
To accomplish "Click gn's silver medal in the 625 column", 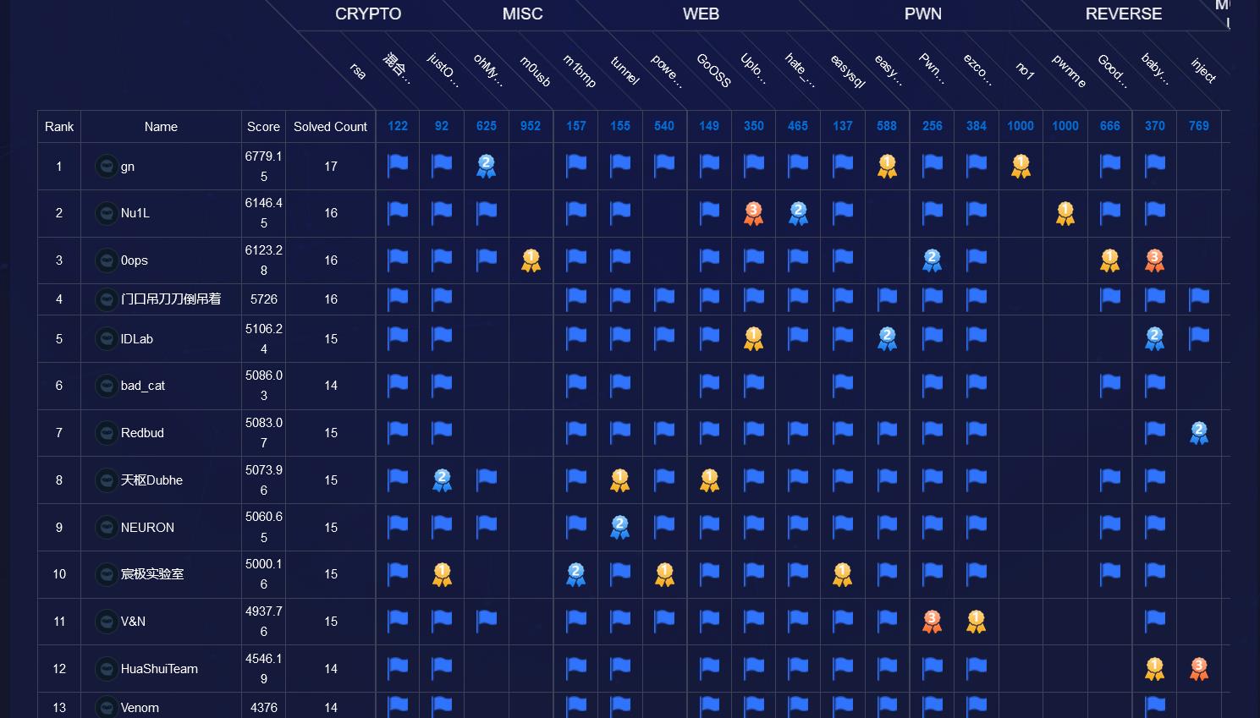I will [486, 167].
